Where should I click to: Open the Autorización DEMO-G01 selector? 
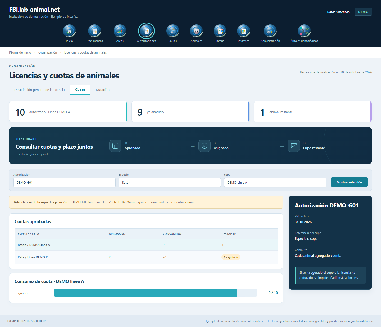(65, 182)
